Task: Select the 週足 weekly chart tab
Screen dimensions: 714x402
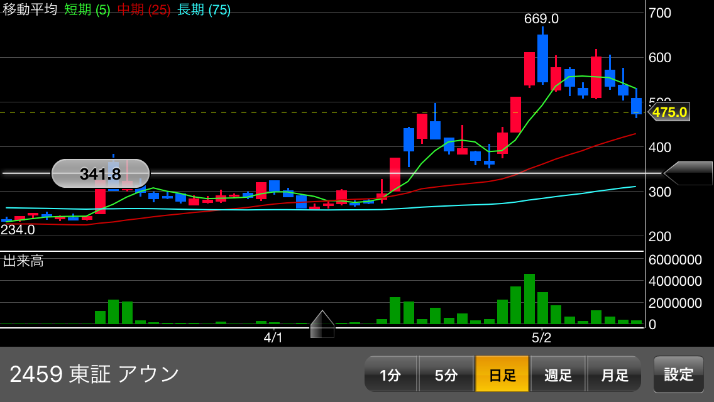Action: (557, 374)
